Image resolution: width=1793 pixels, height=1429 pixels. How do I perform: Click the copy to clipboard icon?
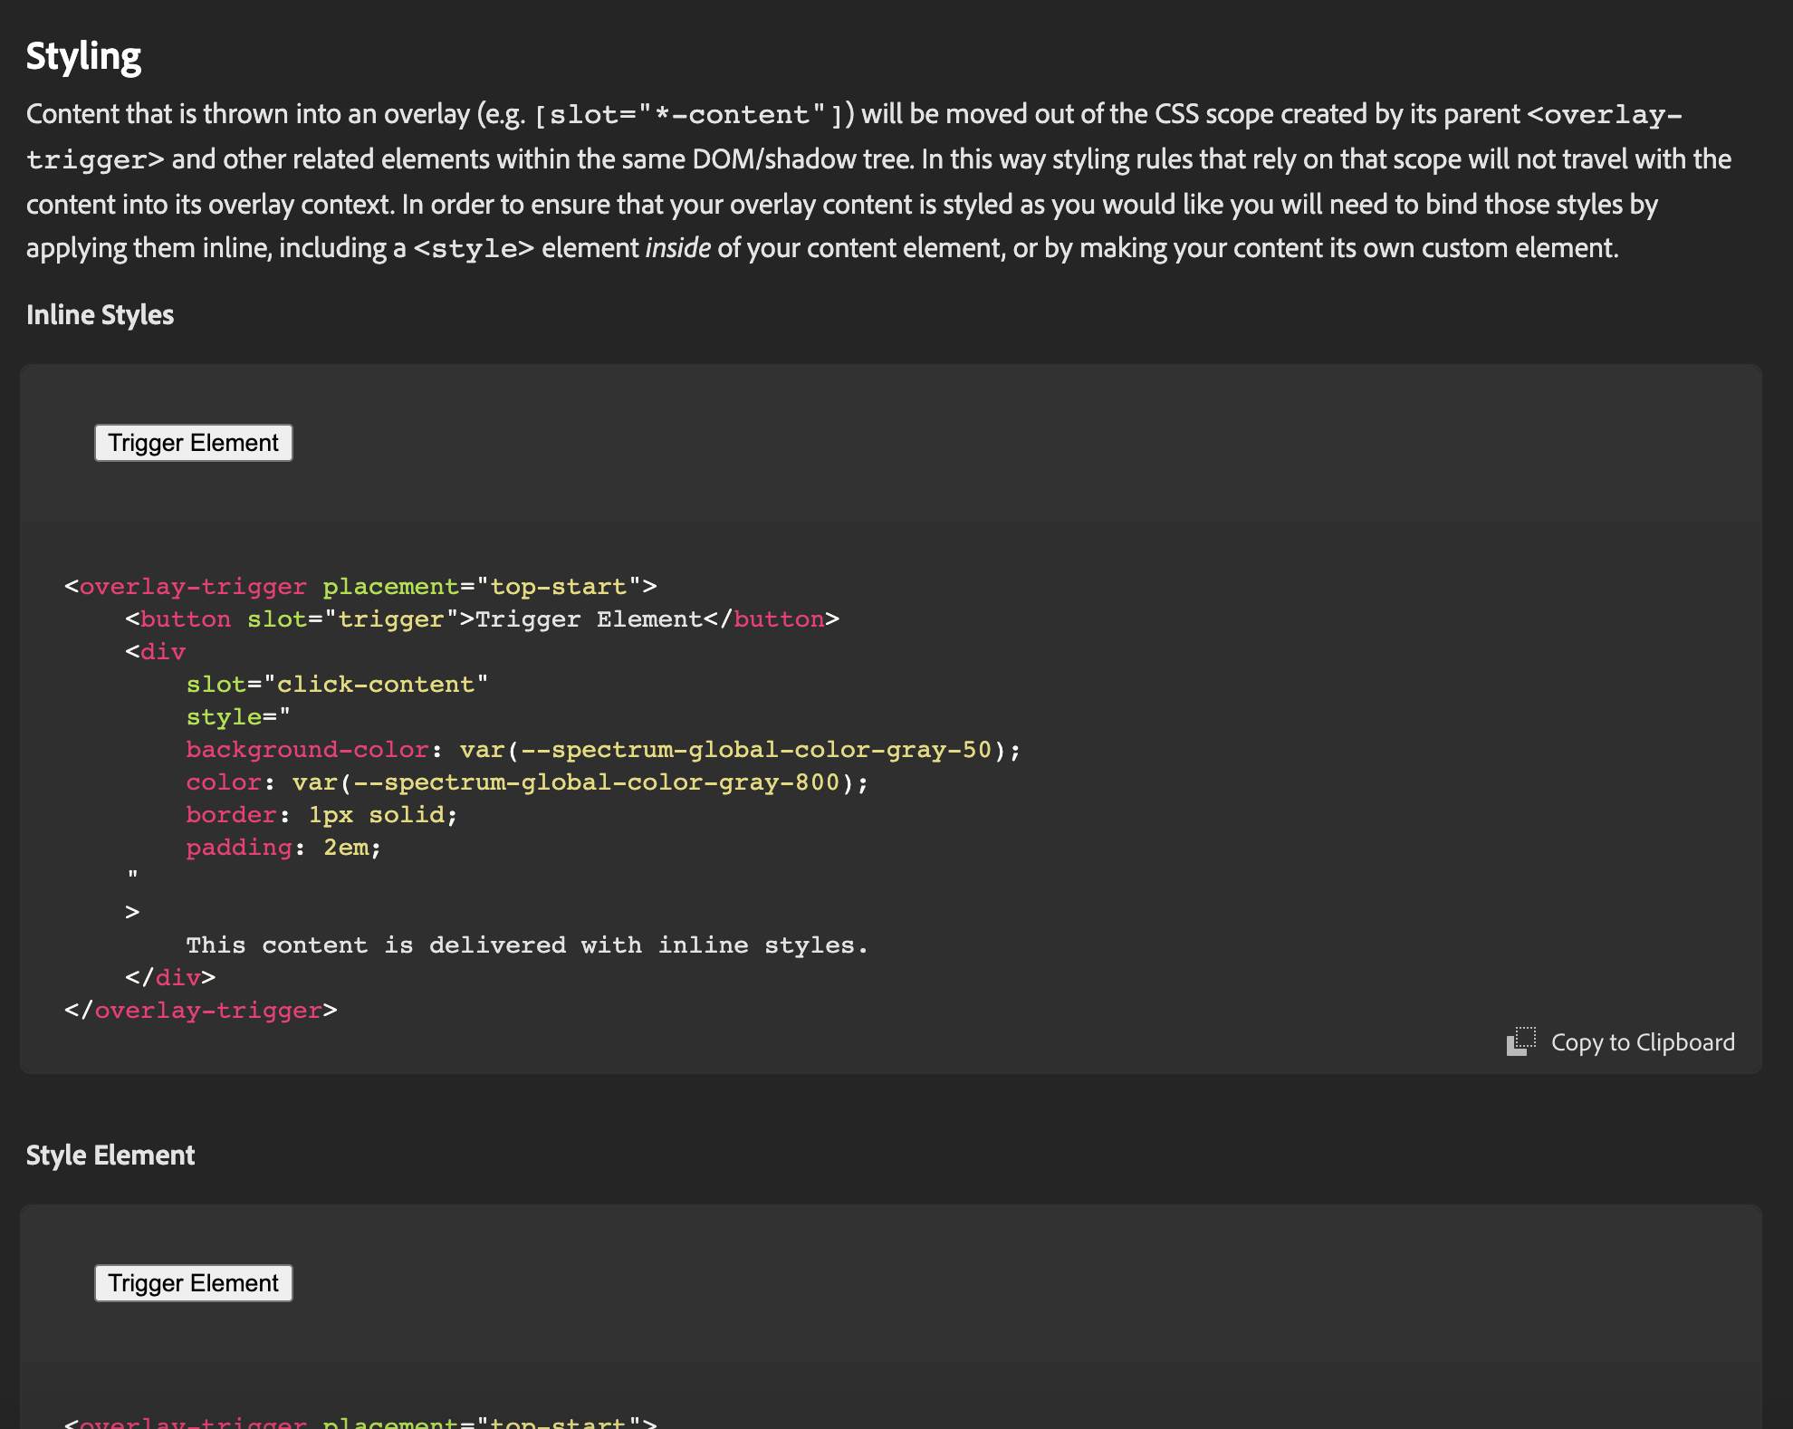click(1521, 1041)
